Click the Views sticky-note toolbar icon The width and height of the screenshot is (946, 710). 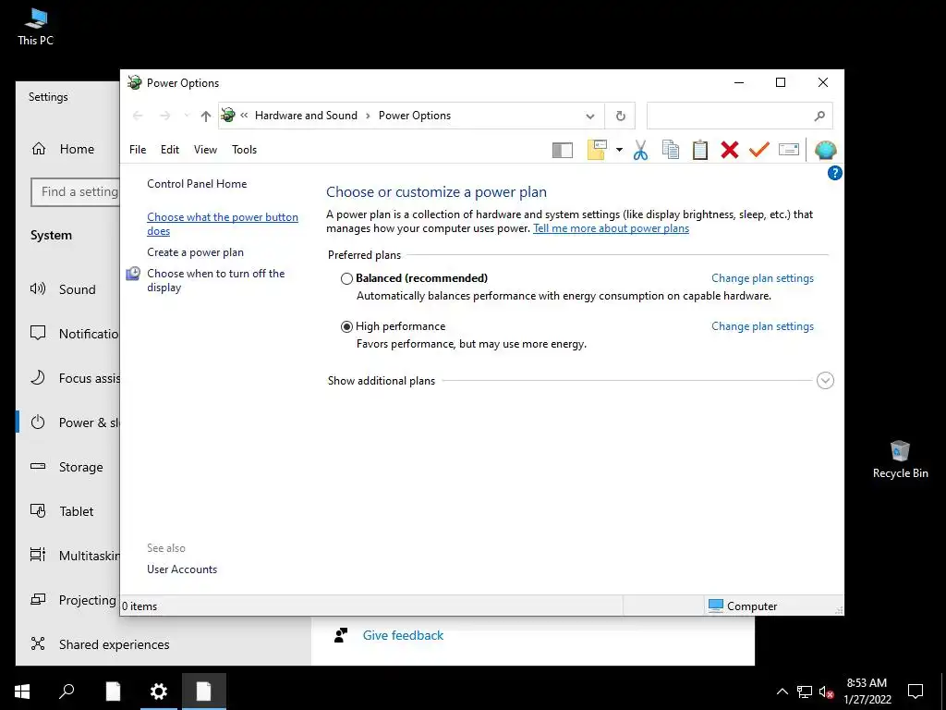pos(597,150)
